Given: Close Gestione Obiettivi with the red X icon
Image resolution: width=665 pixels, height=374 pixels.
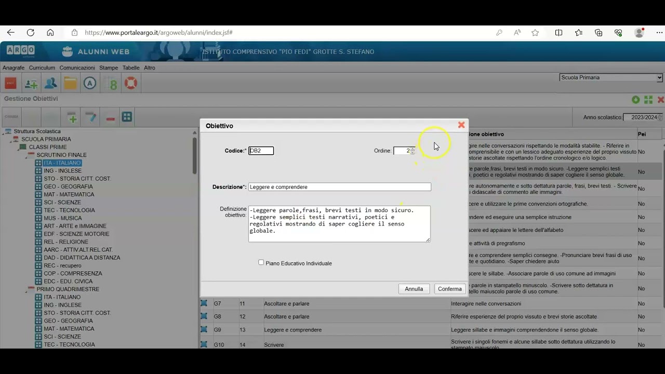Looking at the screenshot, I should [x=660, y=99].
